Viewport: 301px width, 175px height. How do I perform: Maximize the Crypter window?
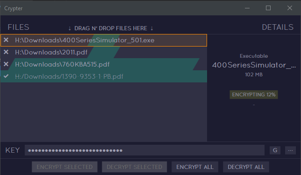268,8
